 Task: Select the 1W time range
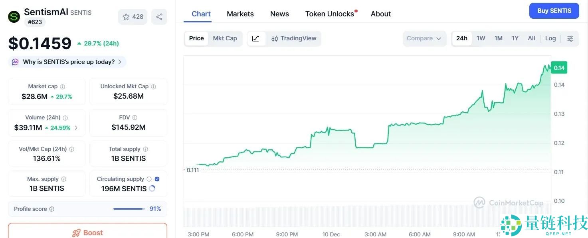481,38
